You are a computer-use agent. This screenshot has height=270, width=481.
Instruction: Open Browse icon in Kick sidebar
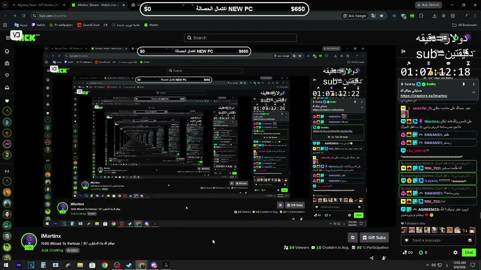point(7,63)
